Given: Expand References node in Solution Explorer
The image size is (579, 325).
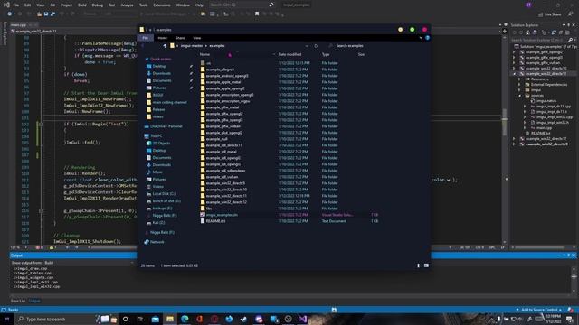Looking at the screenshot, I should point(519,79).
